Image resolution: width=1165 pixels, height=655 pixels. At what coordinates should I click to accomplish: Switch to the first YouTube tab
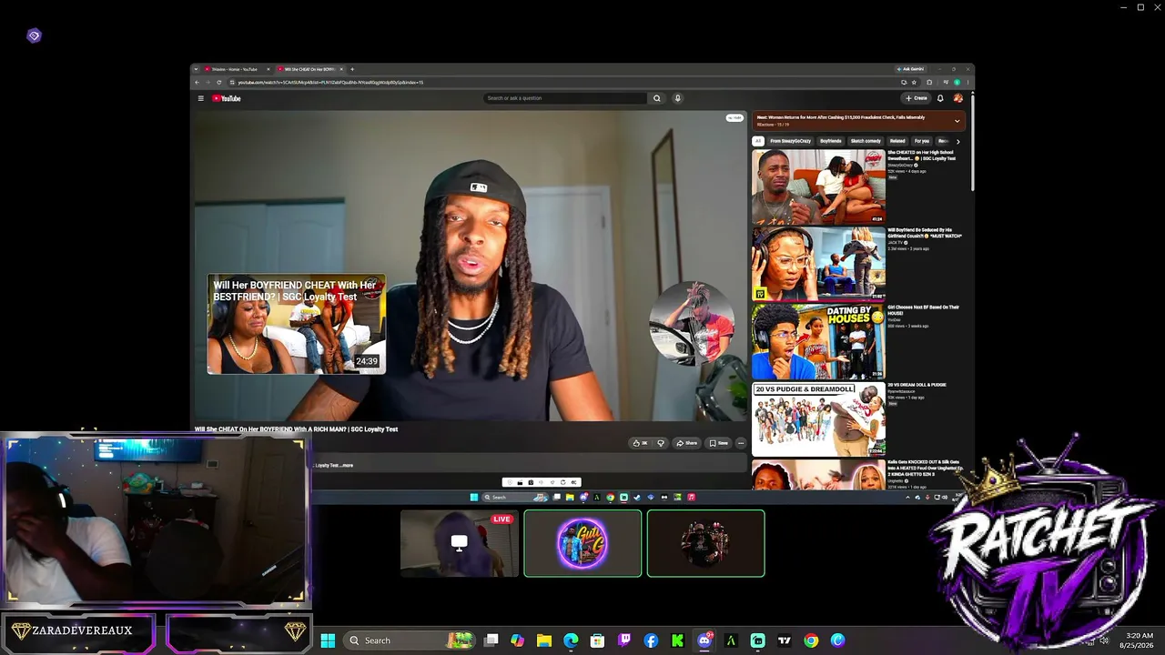(235, 69)
